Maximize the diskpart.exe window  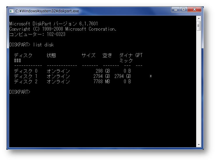(x=184, y=10)
